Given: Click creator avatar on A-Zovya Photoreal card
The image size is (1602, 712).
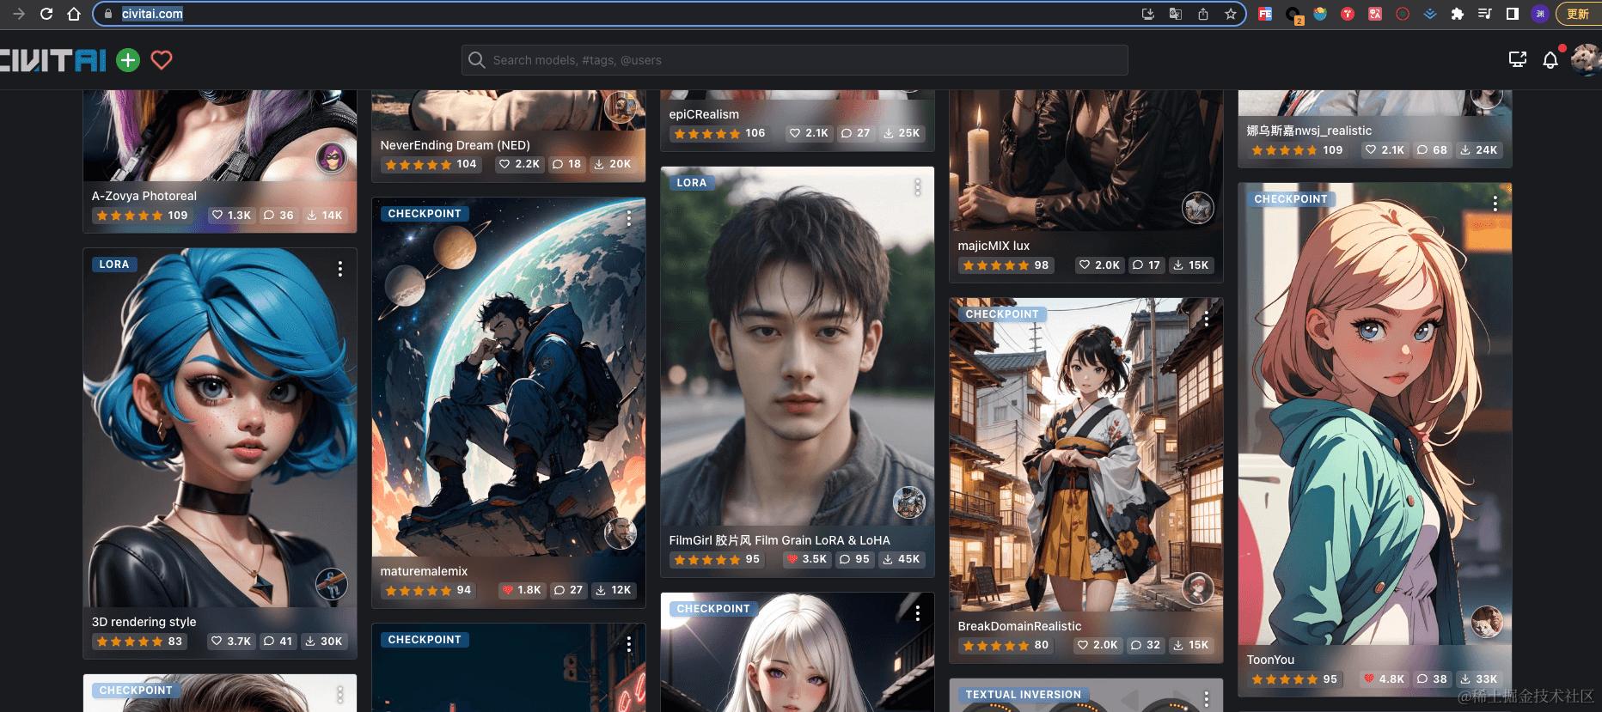Looking at the screenshot, I should click(331, 158).
